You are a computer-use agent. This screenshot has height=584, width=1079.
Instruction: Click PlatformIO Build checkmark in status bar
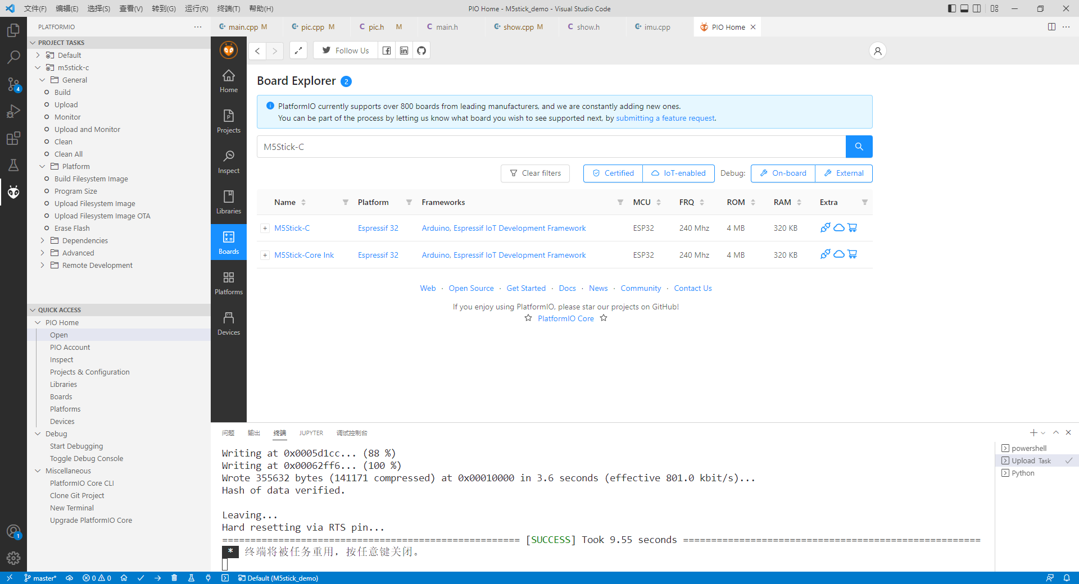(140, 578)
